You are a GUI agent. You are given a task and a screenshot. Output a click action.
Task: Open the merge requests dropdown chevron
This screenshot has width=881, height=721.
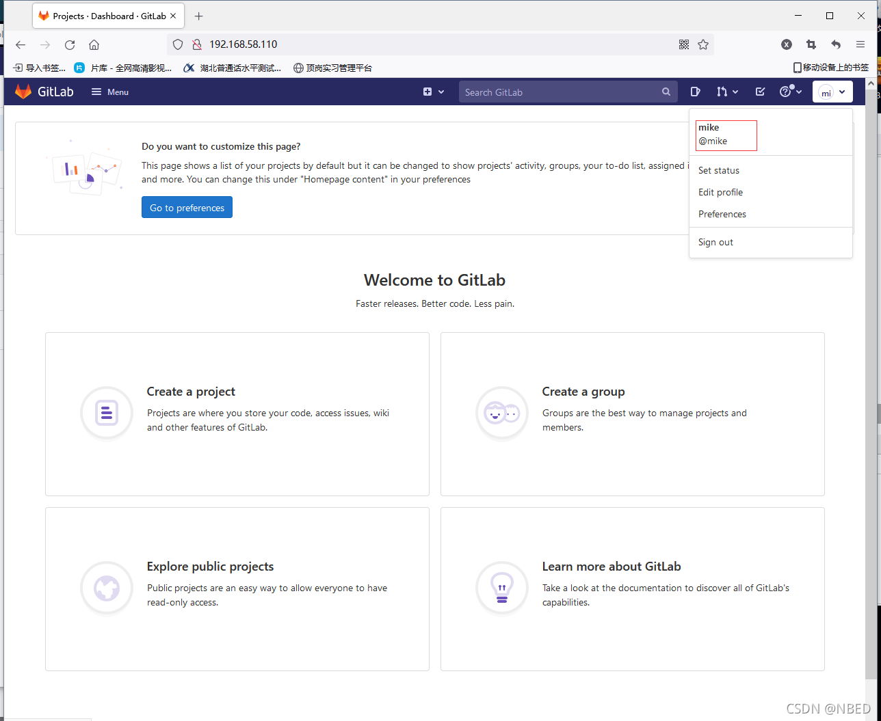pyautogui.click(x=736, y=92)
